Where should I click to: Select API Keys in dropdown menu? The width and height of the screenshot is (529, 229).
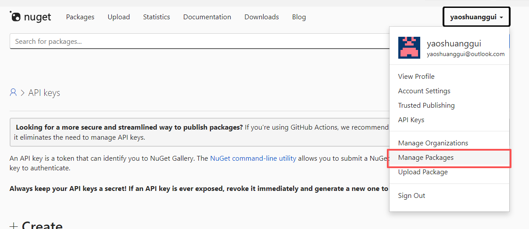pos(411,120)
